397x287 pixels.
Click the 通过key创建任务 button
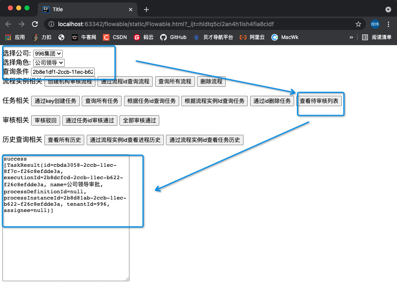pos(56,101)
